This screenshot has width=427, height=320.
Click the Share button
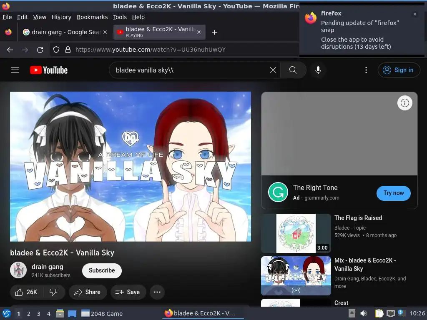point(88,292)
